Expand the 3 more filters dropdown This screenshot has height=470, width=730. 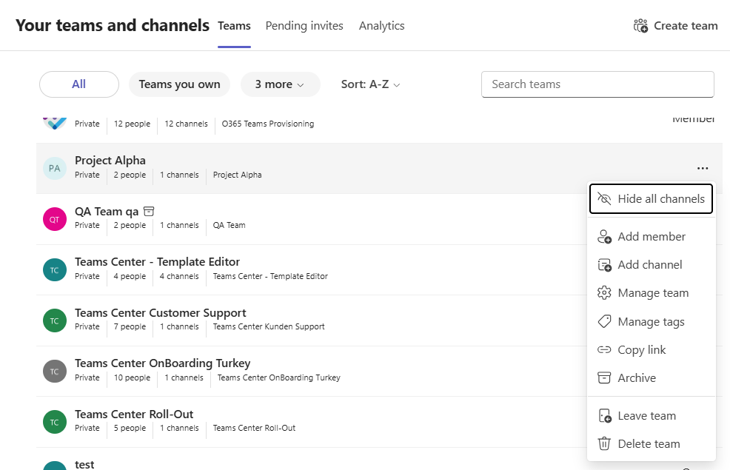(281, 84)
